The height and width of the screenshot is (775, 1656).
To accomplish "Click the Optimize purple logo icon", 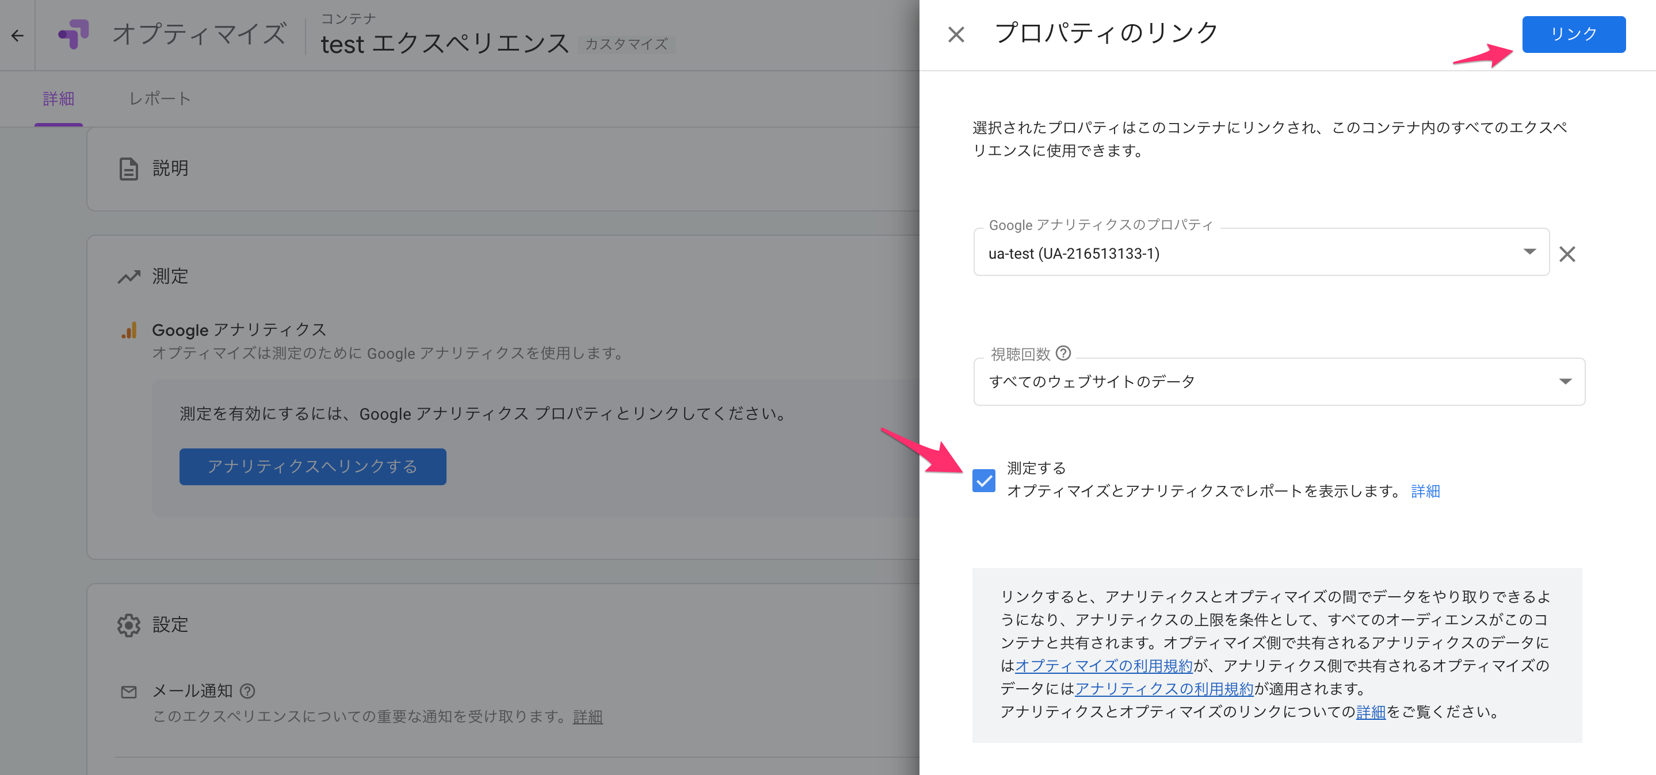I will tap(73, 34).
